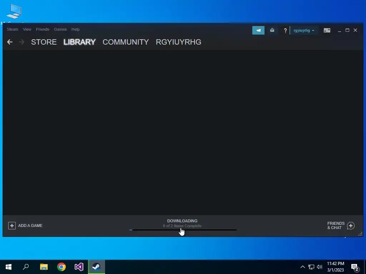Open the notification center icon

coord(355,268)
